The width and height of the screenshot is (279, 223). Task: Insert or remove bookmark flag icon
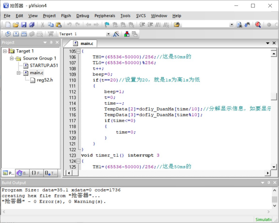107,25
